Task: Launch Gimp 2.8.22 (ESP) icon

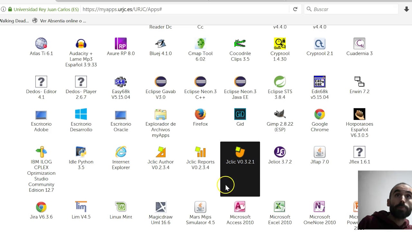Action: (280, 114)
